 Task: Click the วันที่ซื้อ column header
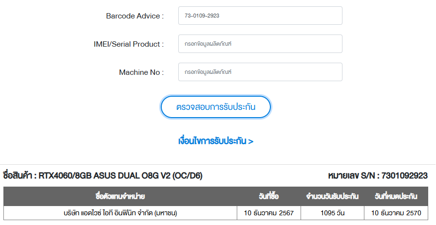coord(269,196)
